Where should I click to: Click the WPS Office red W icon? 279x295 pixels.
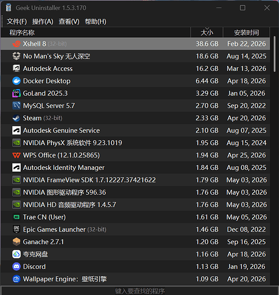click(x=17, y=155)
